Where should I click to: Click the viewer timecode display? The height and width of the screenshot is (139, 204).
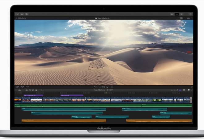(x=102, y=87)
